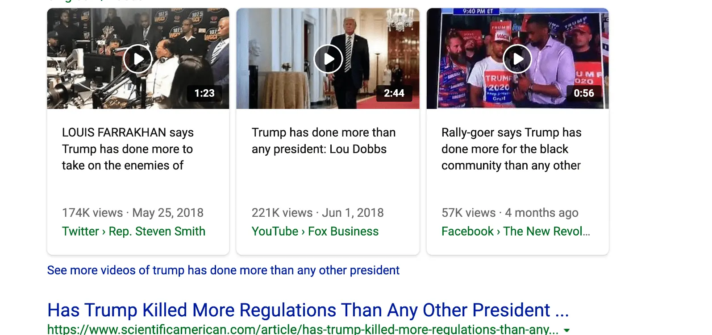Open 'LOUIS FARRAKHAN says Trump has done more' title
The image size is (712, 335).
pos(128,149)
